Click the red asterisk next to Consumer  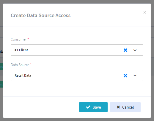[x=28, y=38]
